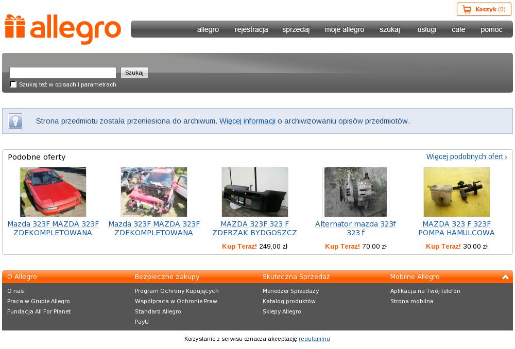
Task: Open Alternator mazda 323f 323 f offer
Action: 356,229
